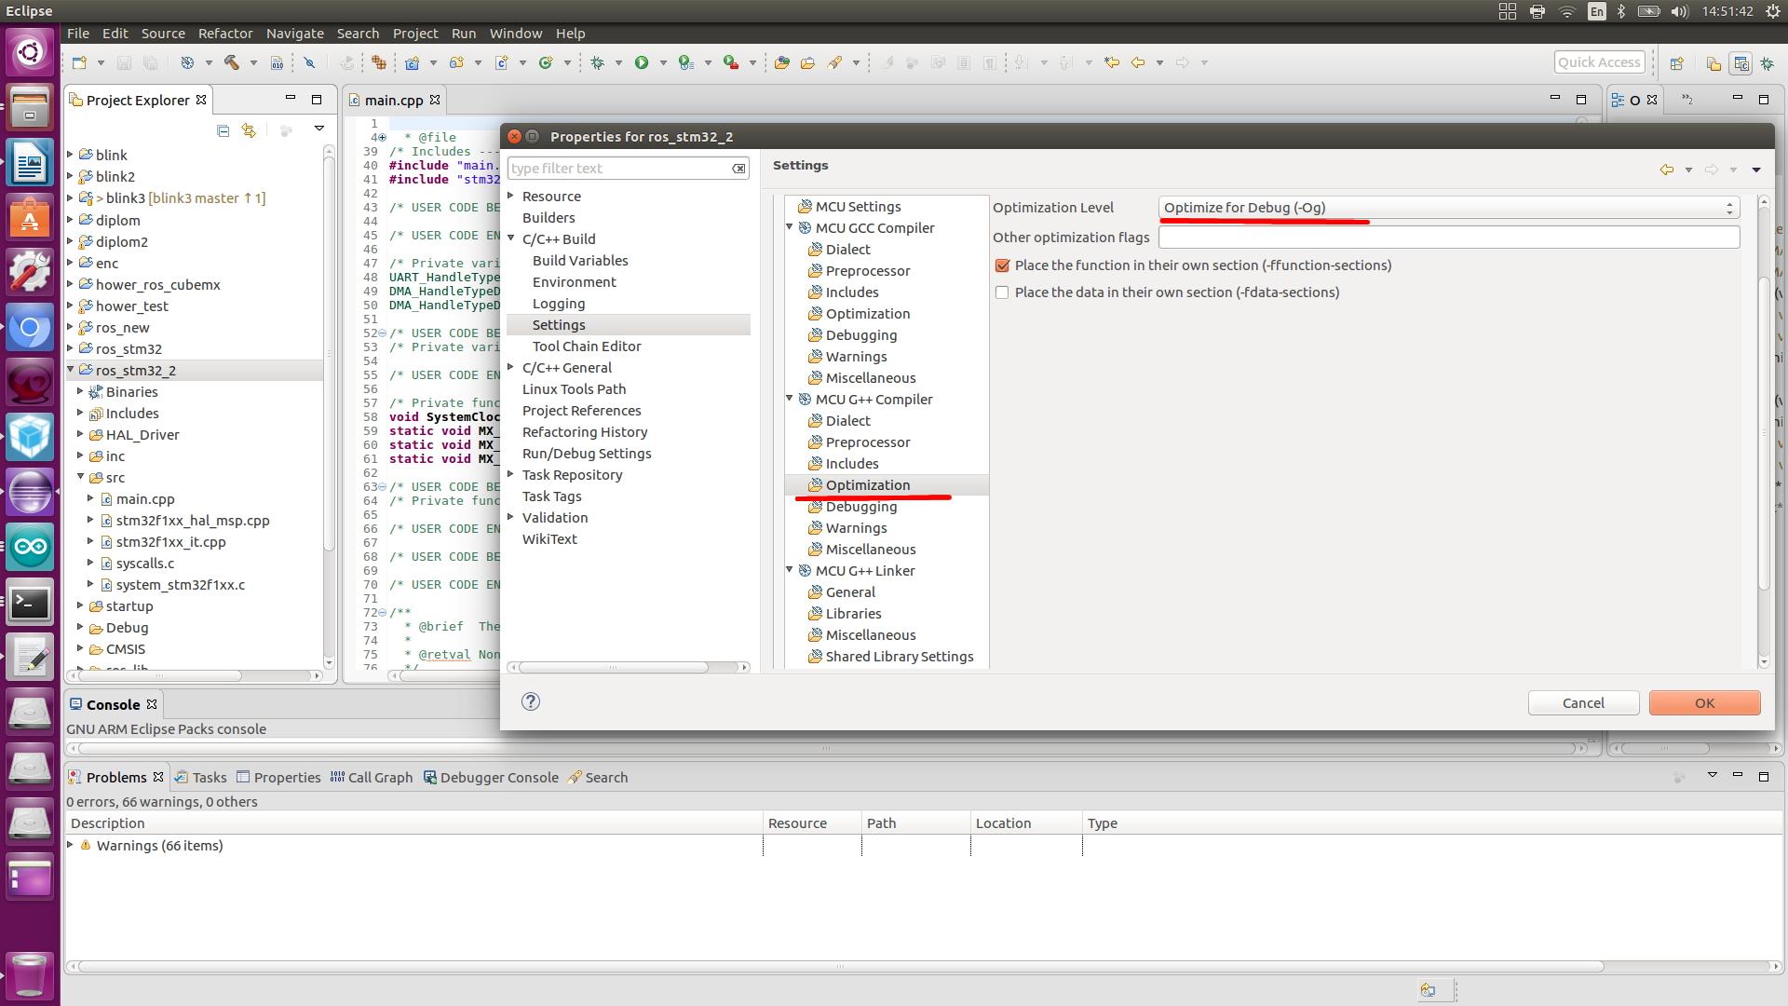The width and height of the screenshot is (1788, 1006).
Task: Toggle the -ffunction-sections checkbox
Action: pos(1002,265)
